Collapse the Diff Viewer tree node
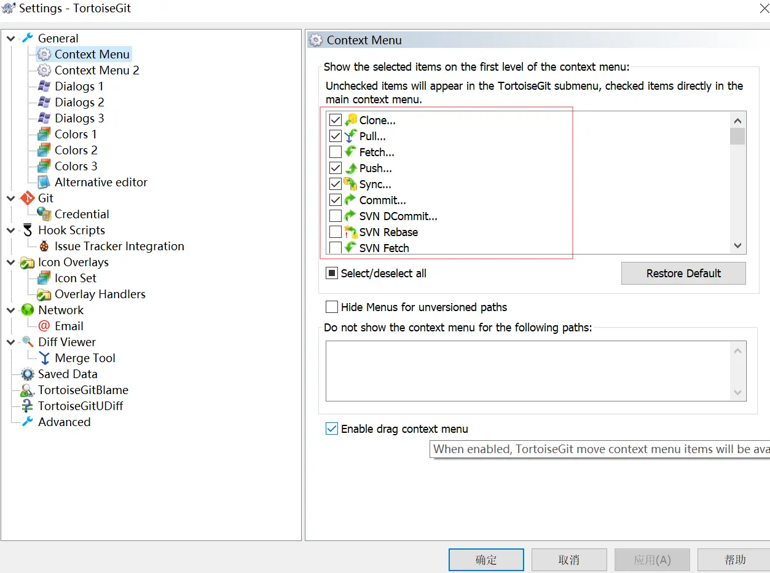This screenshot has width=770, height=573. tap(11, 342)
